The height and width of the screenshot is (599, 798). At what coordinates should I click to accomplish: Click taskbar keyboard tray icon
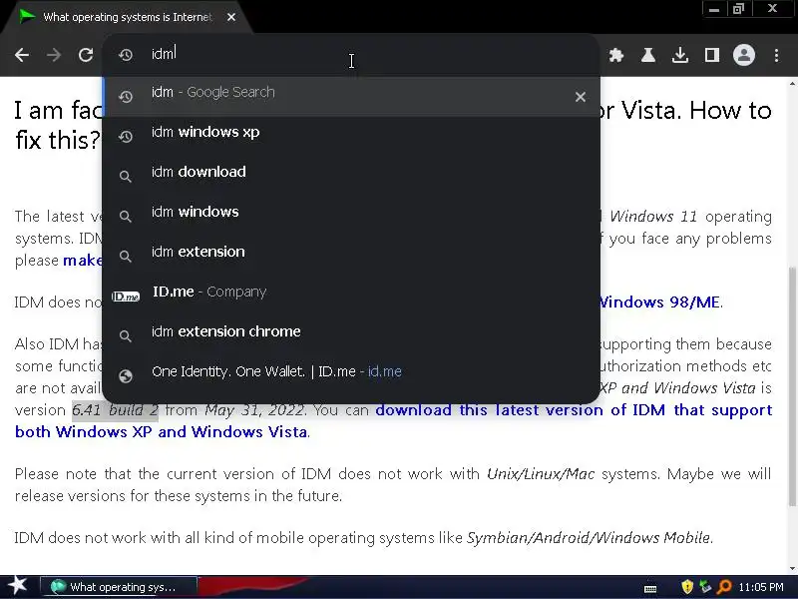(650, 588)
